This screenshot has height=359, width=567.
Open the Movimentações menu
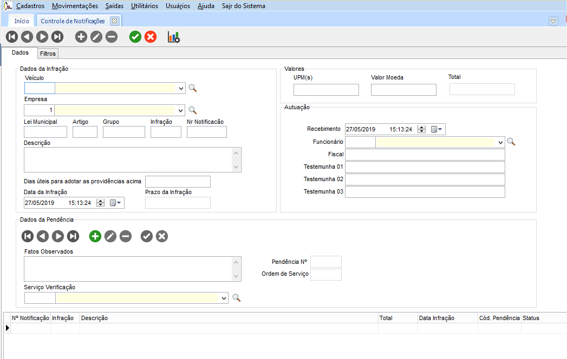click(x=75, y=6)
